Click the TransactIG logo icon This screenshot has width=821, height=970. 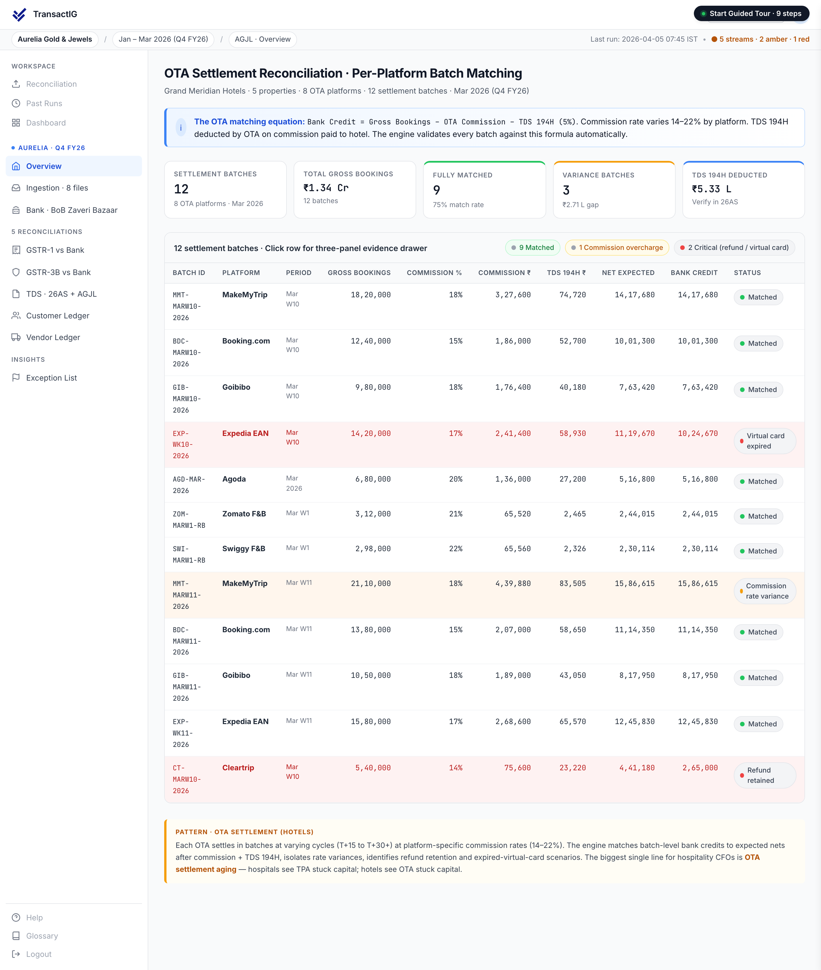(19, 15)
